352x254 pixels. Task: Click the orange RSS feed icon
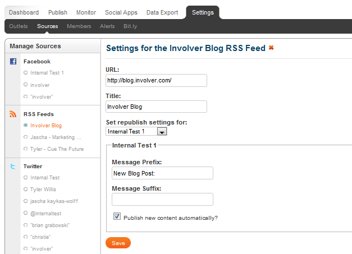coord(13,114)
